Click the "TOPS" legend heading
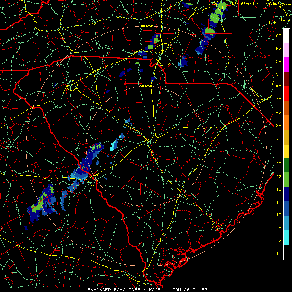 pyautogui.click(x=285, y=19)
